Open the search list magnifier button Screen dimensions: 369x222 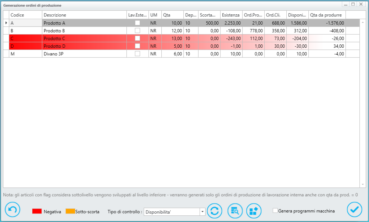point(235,211)
